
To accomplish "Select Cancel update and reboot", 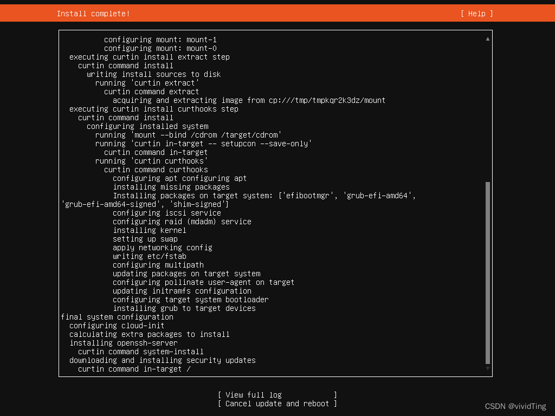I will 277,404.
